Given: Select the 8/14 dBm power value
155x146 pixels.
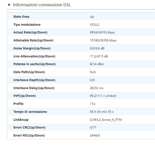Looking at the screenshot, I should (97, 64).
